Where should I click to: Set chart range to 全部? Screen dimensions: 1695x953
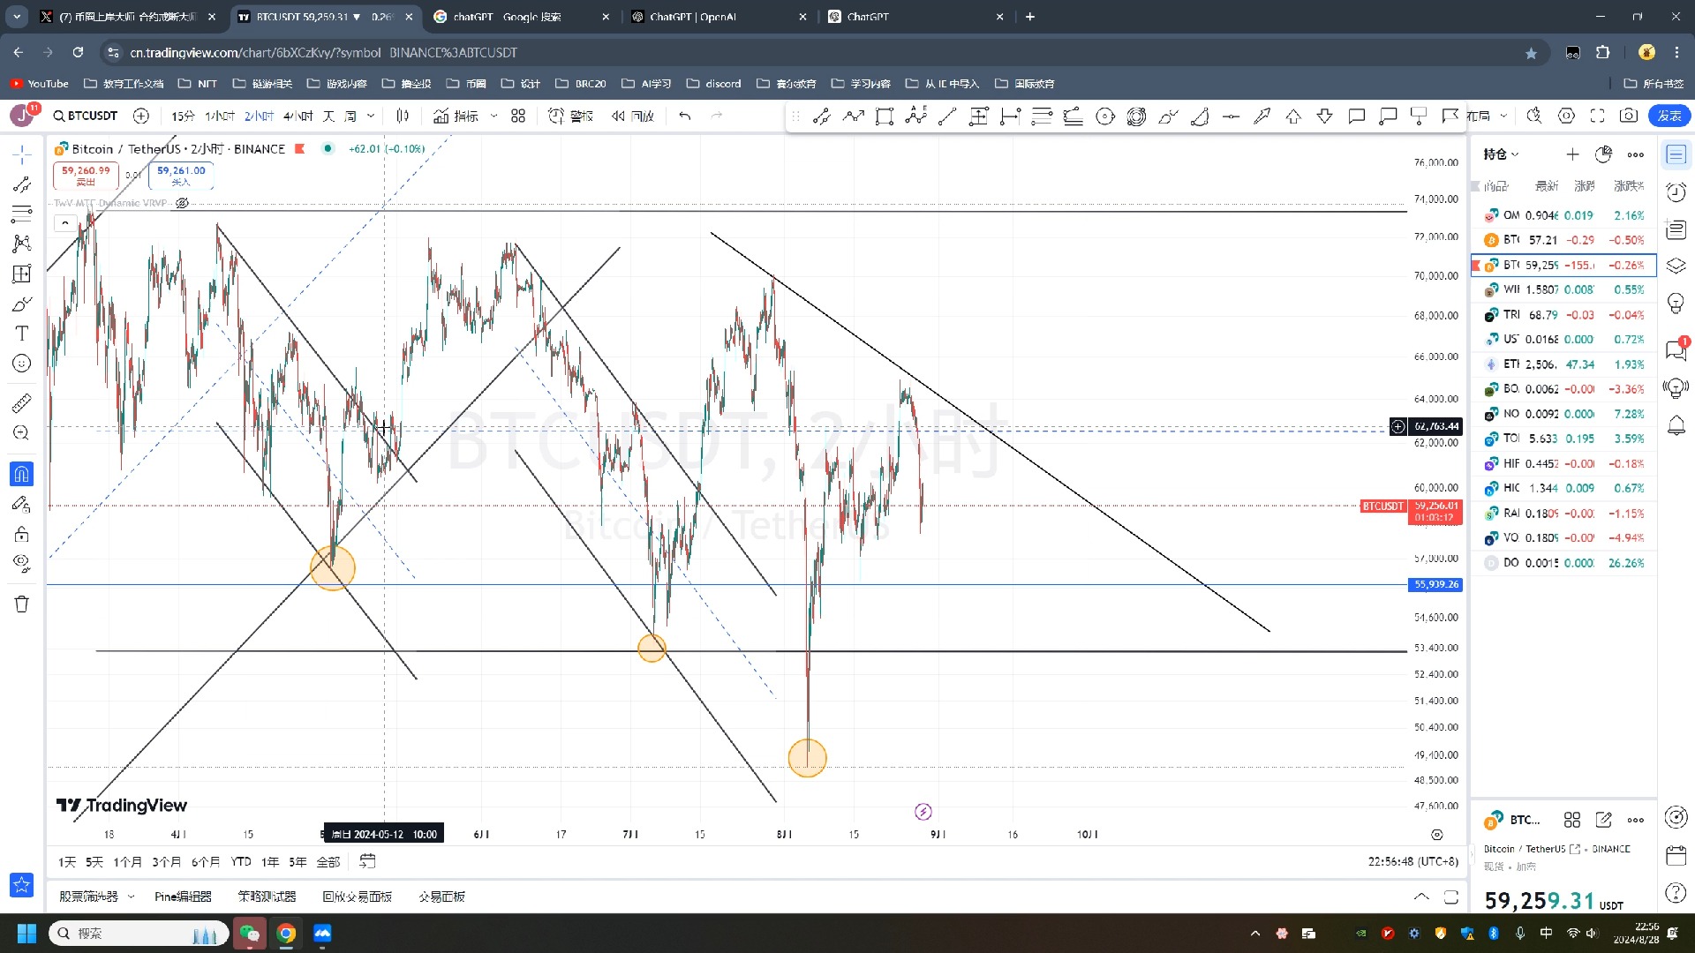pyautogui.click(x=328, y=862)
